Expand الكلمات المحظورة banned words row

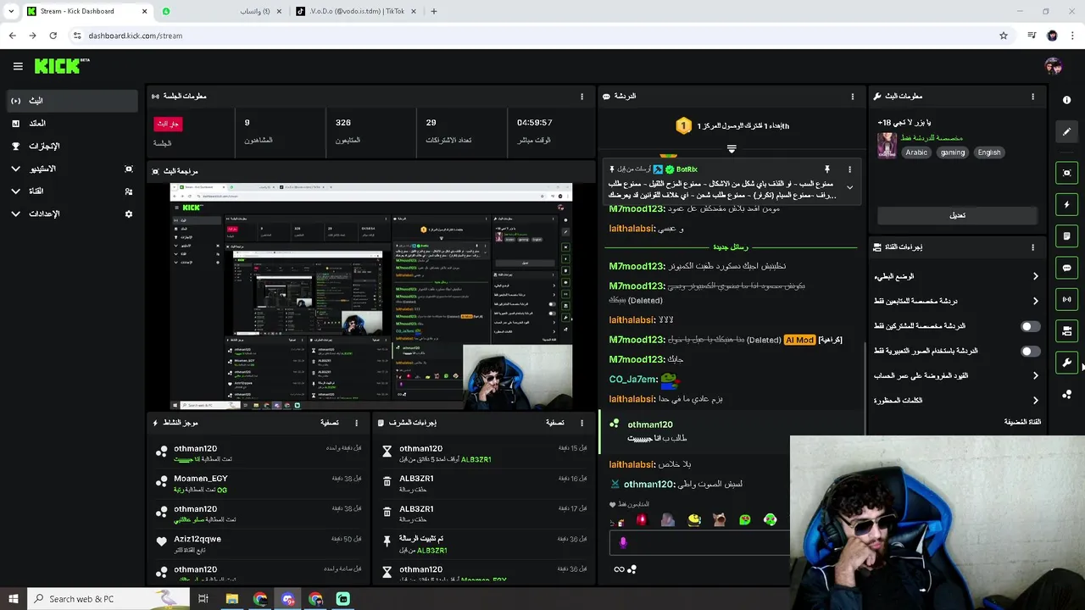point(956,400)
